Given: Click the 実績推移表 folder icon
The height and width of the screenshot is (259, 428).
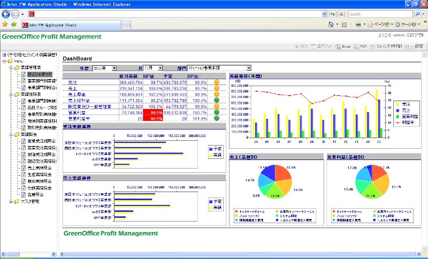Looking at the screenshot, I should [17, 94].
